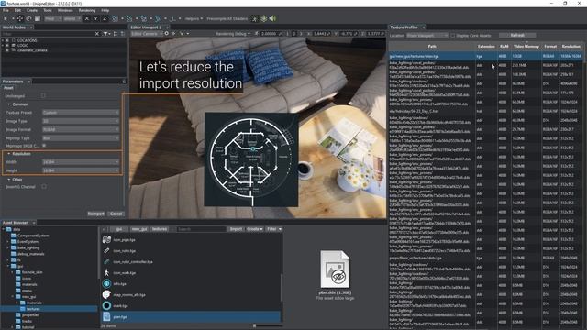Click the expand-all hierarchy icon in World Nodes
This screenshot has width=587, height=330.
coord(116,34)
